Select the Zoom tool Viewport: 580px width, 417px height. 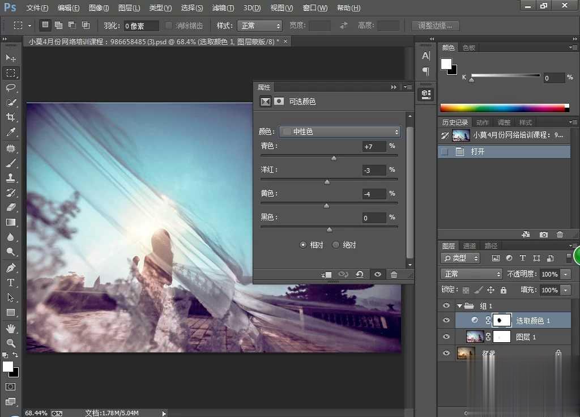coord(11,343)
